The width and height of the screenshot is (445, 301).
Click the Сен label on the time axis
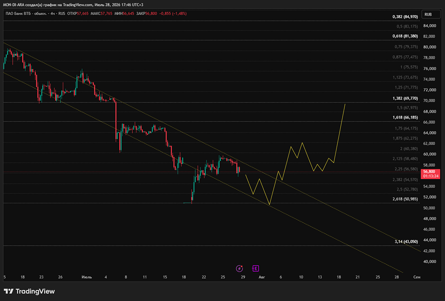[417, 277]
